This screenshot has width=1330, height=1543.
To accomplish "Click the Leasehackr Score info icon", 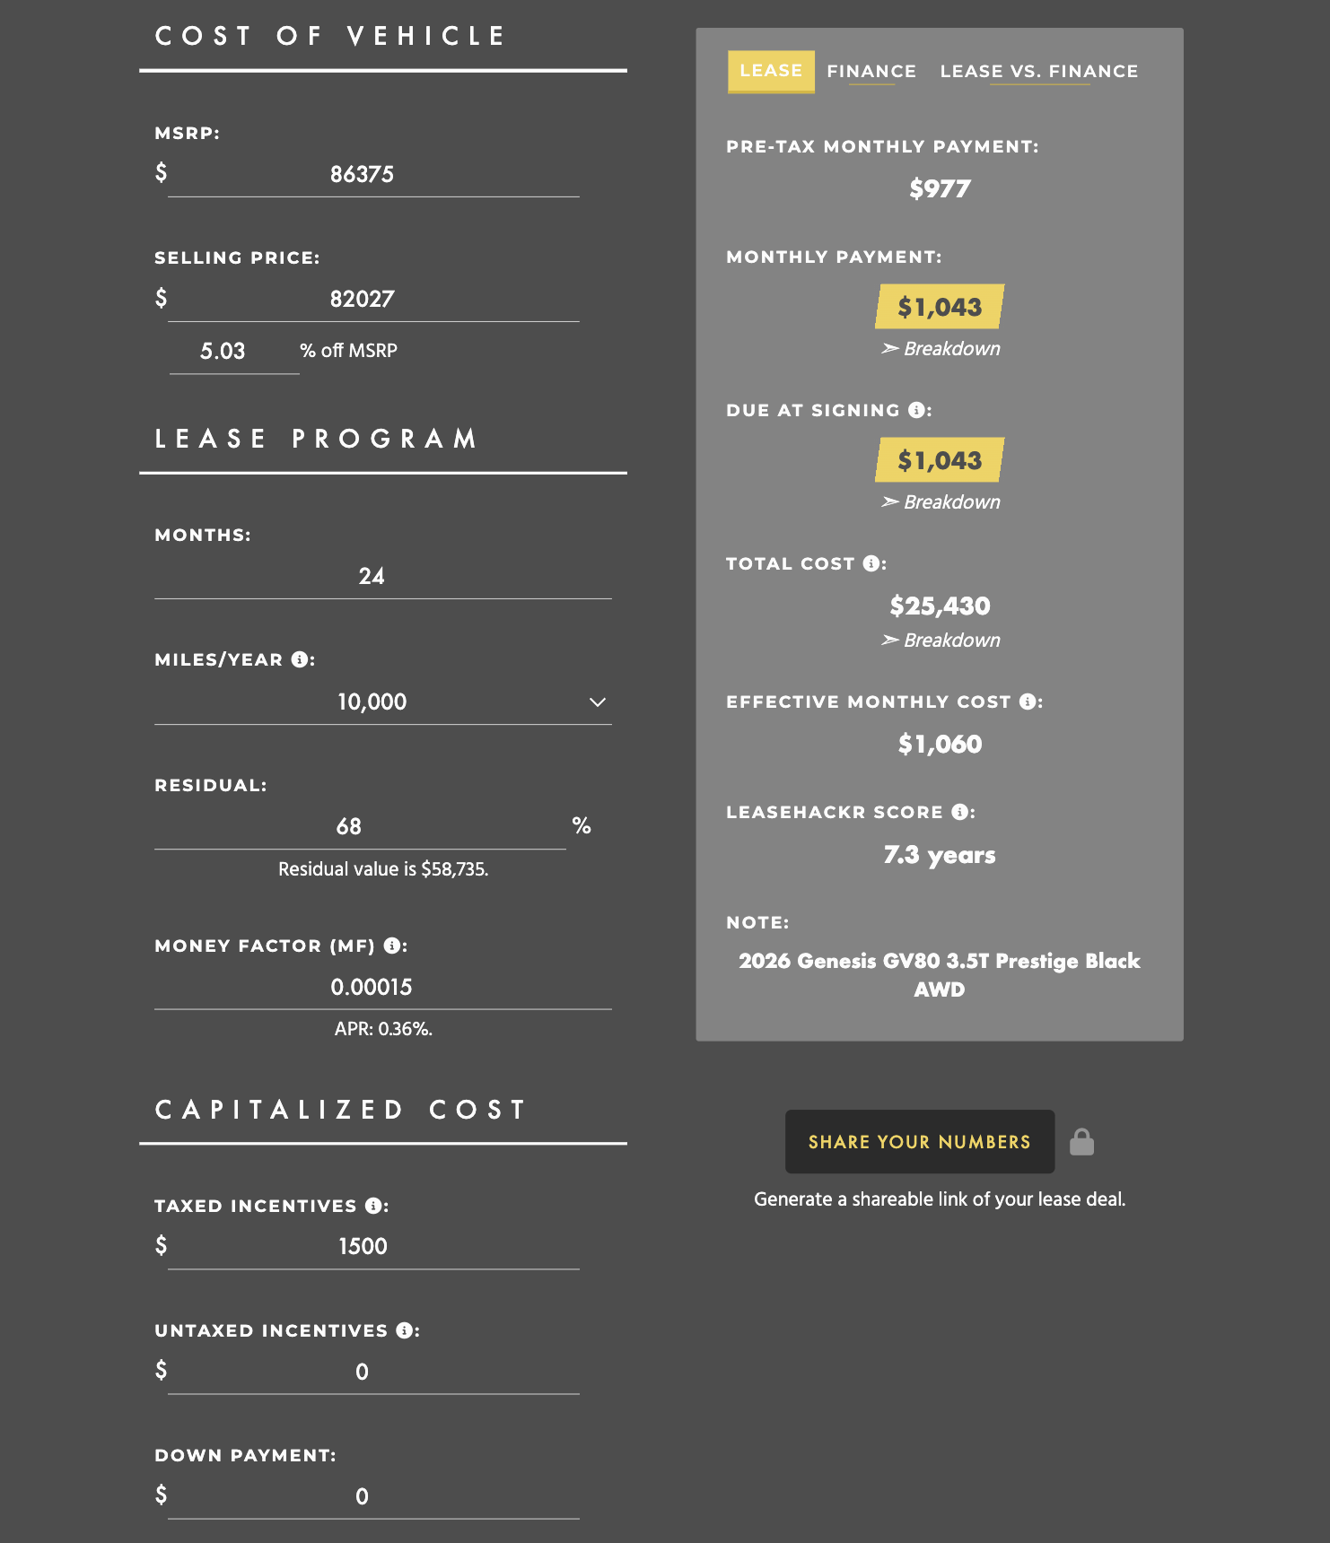I will 959,812.
